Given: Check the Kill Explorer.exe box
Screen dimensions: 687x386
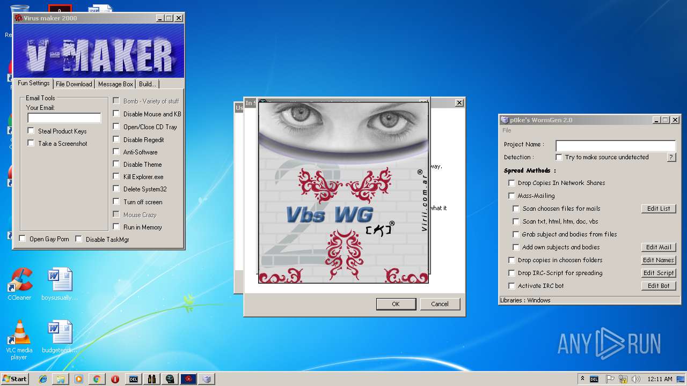Looking at the screenshot, I should [116, 176].
